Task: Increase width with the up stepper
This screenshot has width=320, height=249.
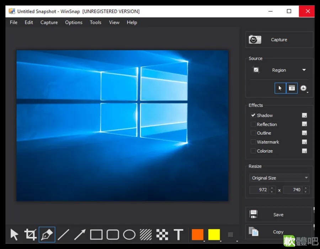Action: pyautogui.click(x=272, y=188)
